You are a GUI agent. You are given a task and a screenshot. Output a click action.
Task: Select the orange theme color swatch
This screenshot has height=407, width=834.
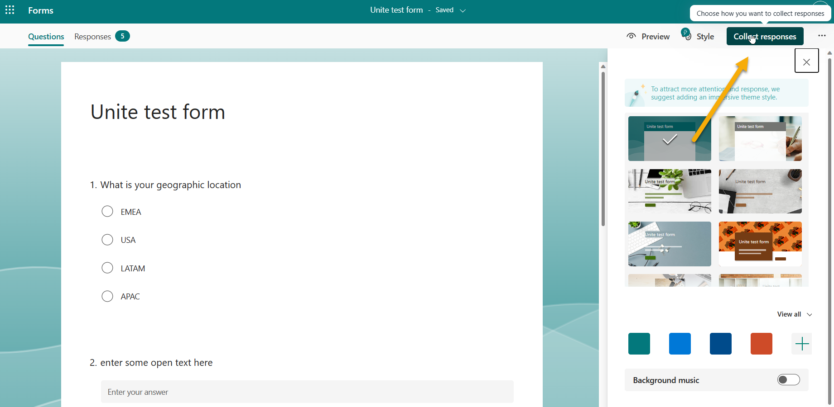761,344
